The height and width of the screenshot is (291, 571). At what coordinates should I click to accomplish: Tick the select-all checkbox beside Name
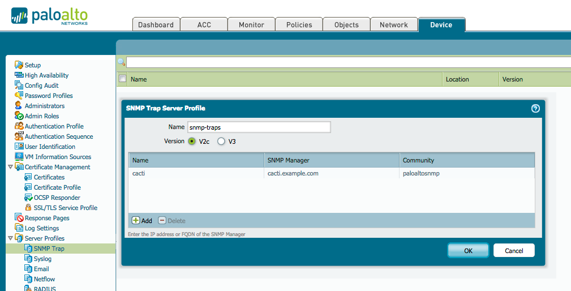[123, 79]
